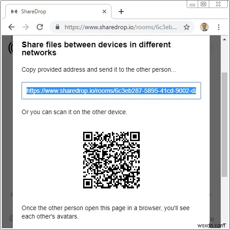230x230 pixels.
Task: Click the address bar URL
Action: click(x=121, y=27)
